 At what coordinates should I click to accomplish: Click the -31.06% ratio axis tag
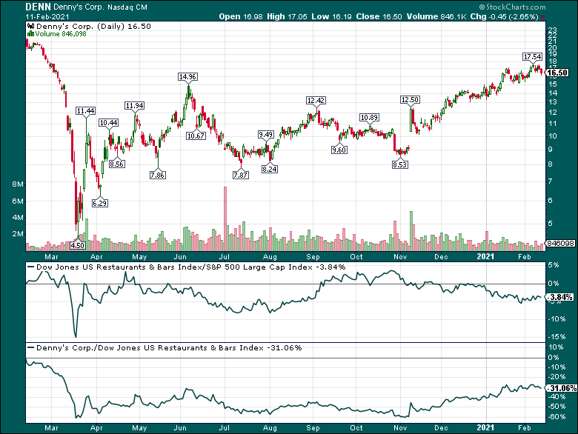pos(562,388)
